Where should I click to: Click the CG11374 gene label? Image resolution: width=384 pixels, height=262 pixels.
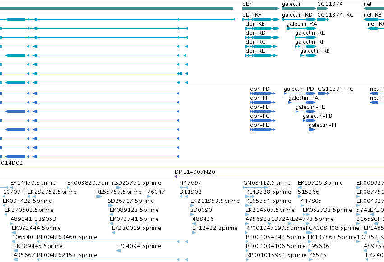pyautogui.click(x=330, y=4)
